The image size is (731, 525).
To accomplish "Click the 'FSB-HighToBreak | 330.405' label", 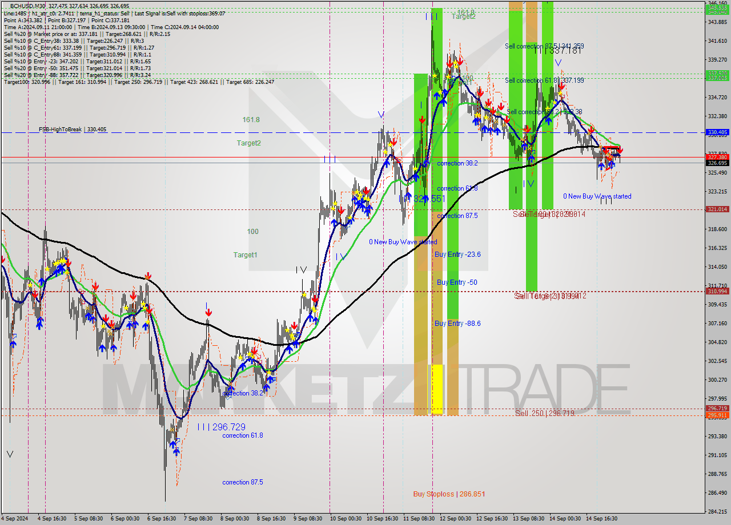I will [73, 130].
